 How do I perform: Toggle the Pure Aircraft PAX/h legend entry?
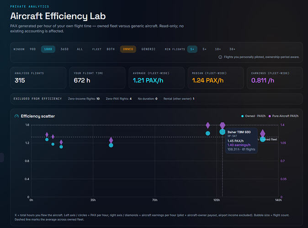tap(283, 116)
